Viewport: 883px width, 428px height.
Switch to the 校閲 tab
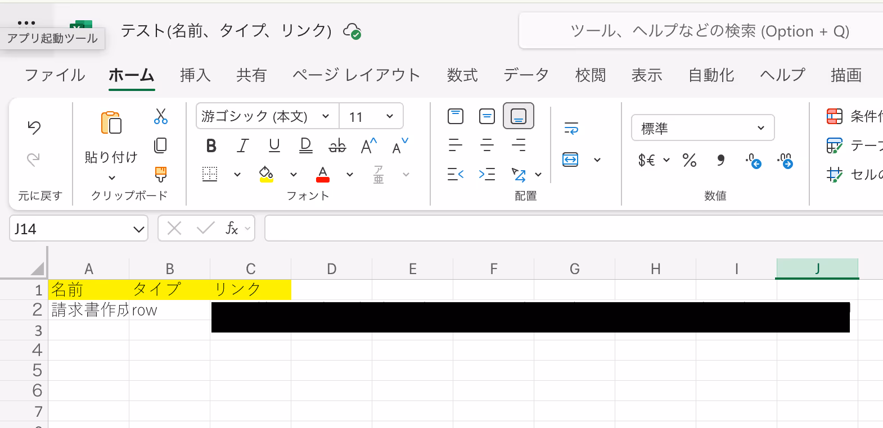tap(591, 75)
